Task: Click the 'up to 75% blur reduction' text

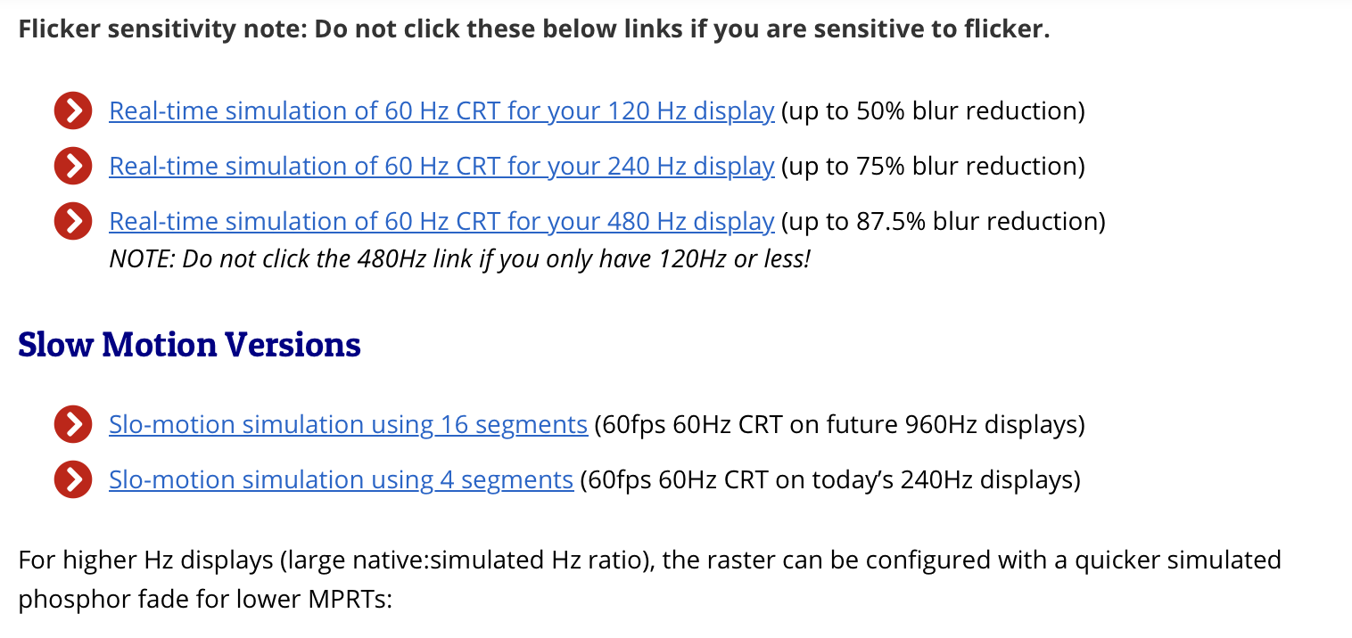Action: pos(933,167)
